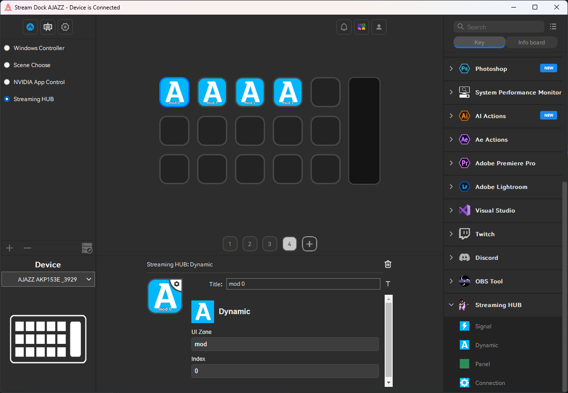Switch to the Key tab
568x393 pixels.
(480, 43)
